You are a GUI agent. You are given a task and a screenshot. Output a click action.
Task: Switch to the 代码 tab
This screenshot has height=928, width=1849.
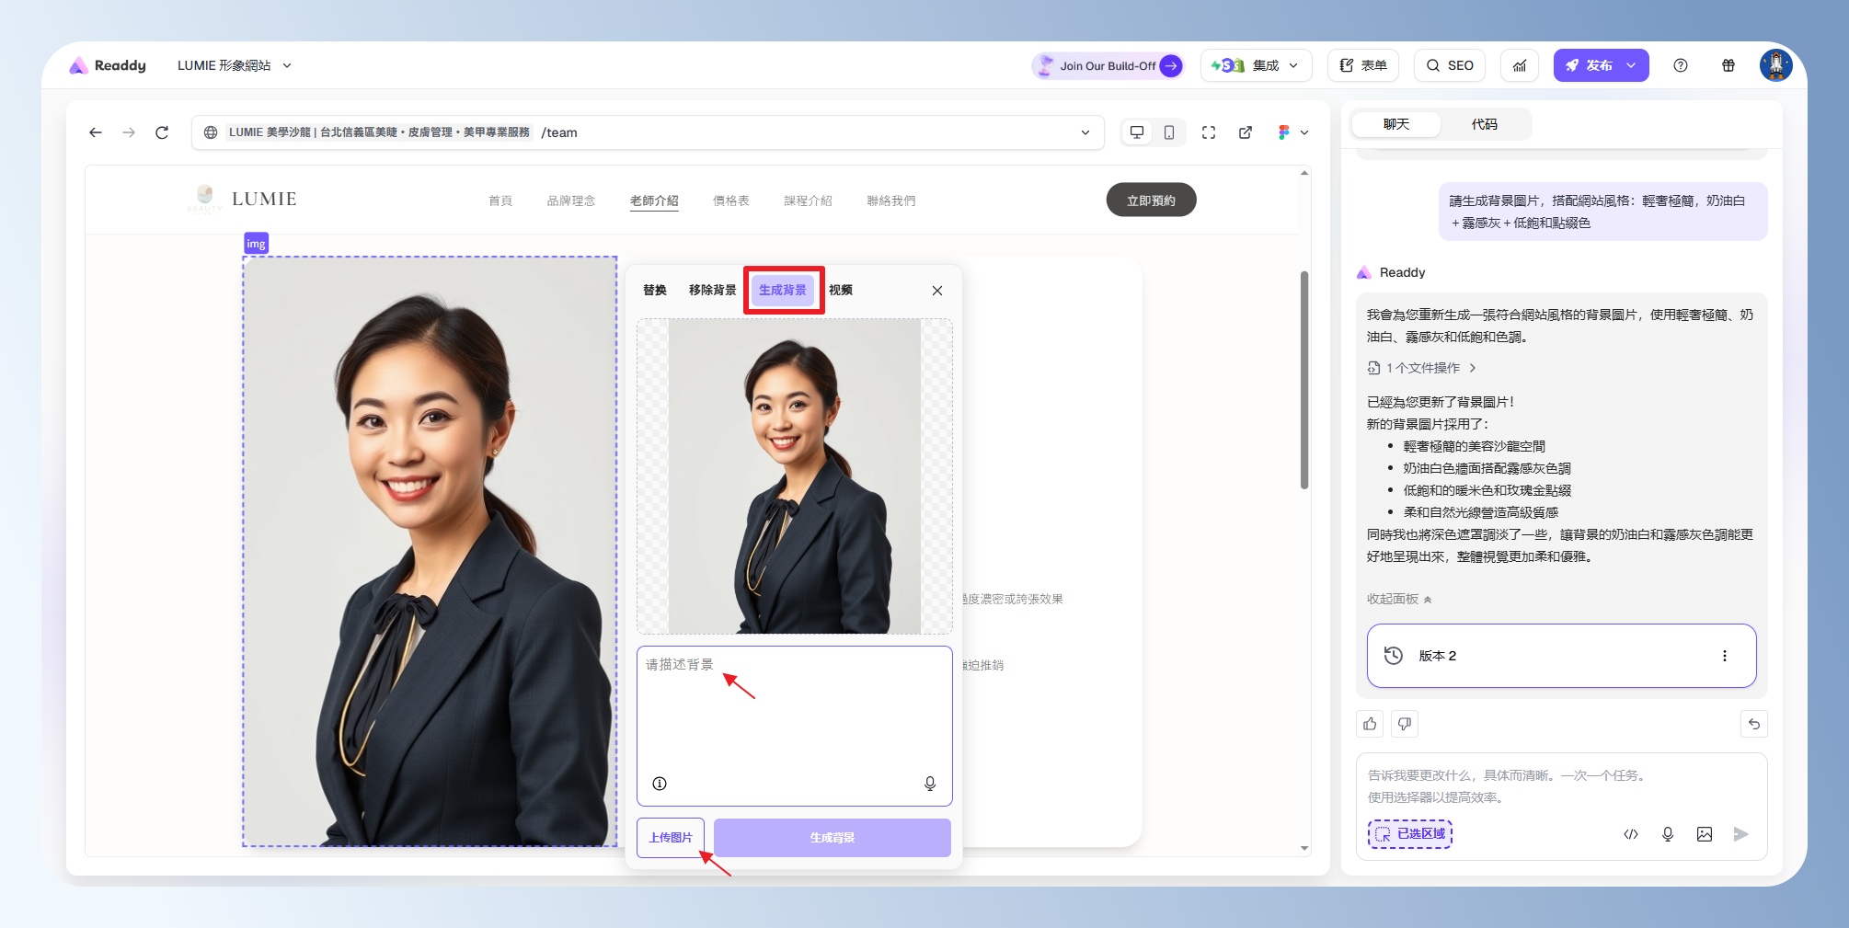pyautogui.click(x=1484, y=124)
